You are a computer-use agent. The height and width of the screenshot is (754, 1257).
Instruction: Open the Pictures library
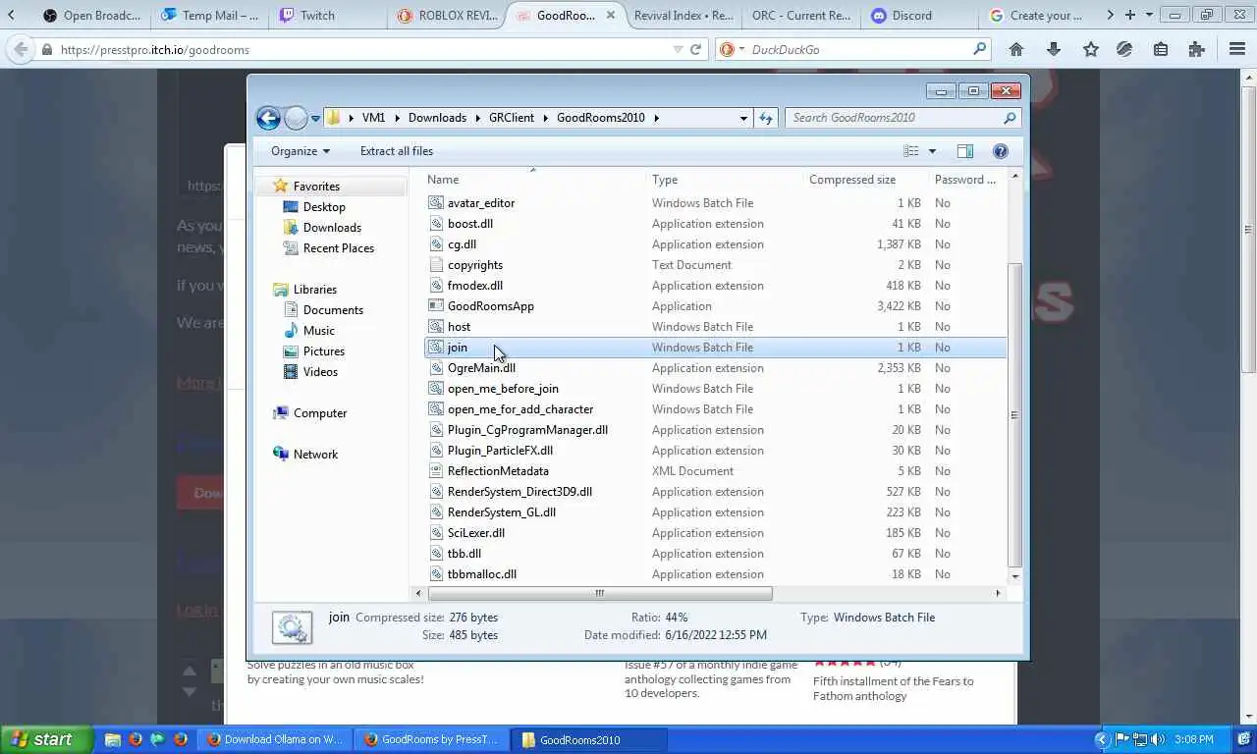coord(324,351)
